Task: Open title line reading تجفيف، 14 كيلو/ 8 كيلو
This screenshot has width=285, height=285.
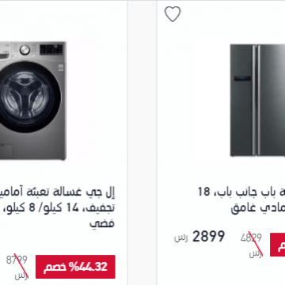Action: click(x=58, y=208)
